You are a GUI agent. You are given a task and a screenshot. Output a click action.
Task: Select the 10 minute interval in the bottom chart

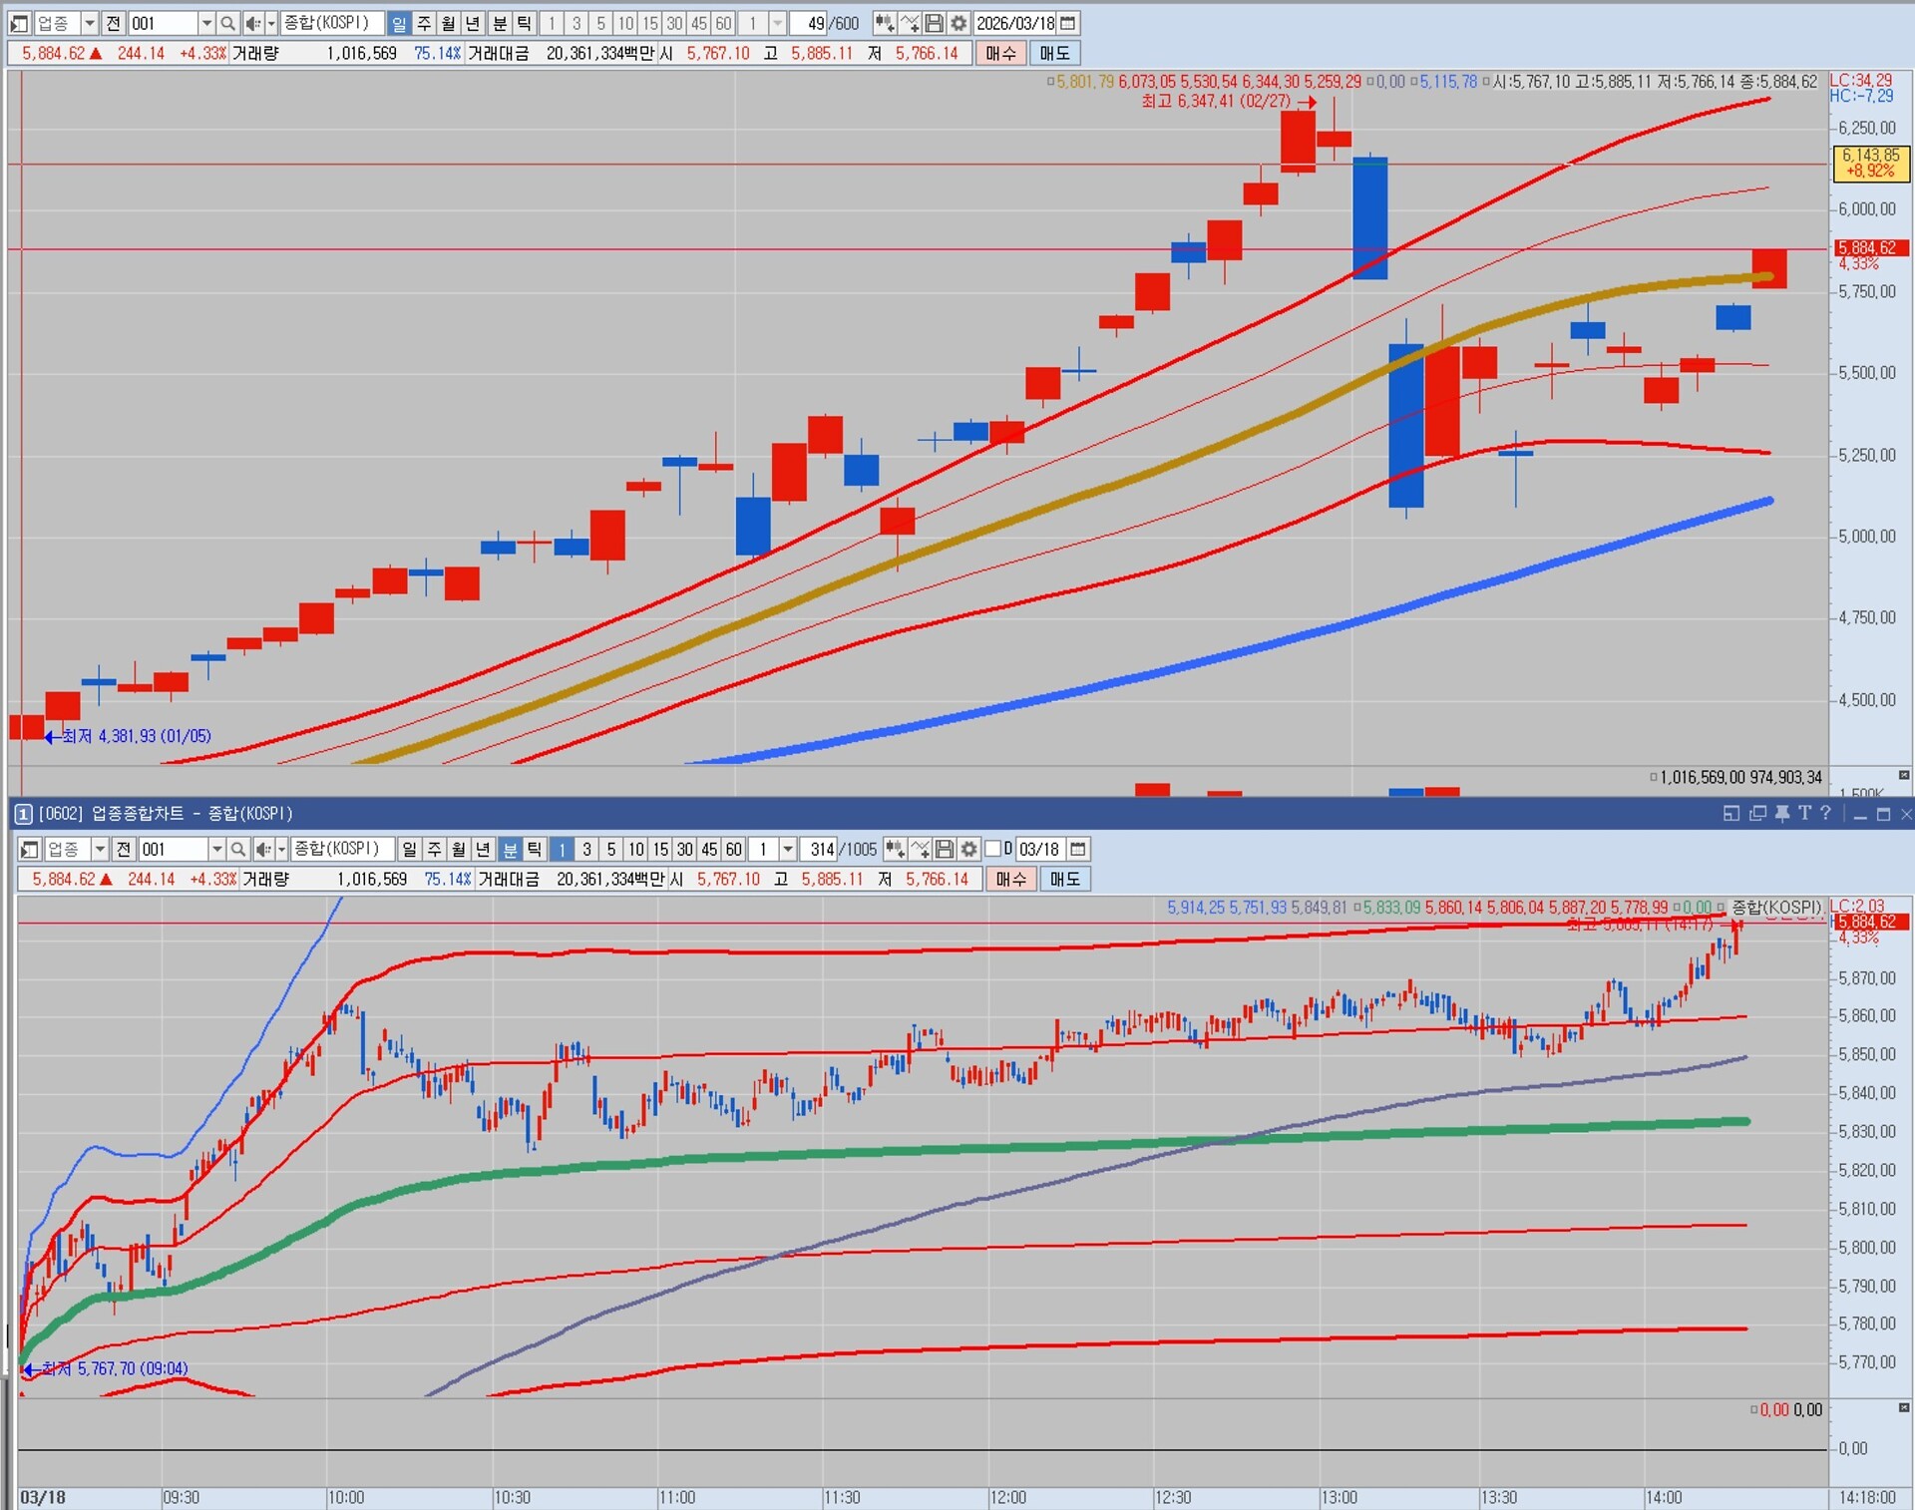[636, 849]
